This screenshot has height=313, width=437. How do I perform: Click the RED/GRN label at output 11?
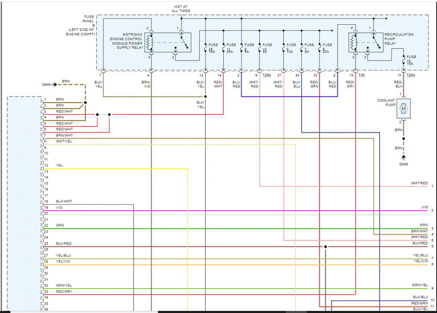[420, 303]
